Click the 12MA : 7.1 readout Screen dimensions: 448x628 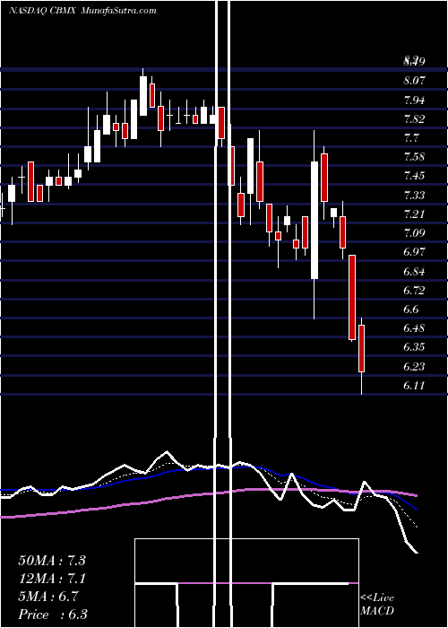[x=52, y=579]
